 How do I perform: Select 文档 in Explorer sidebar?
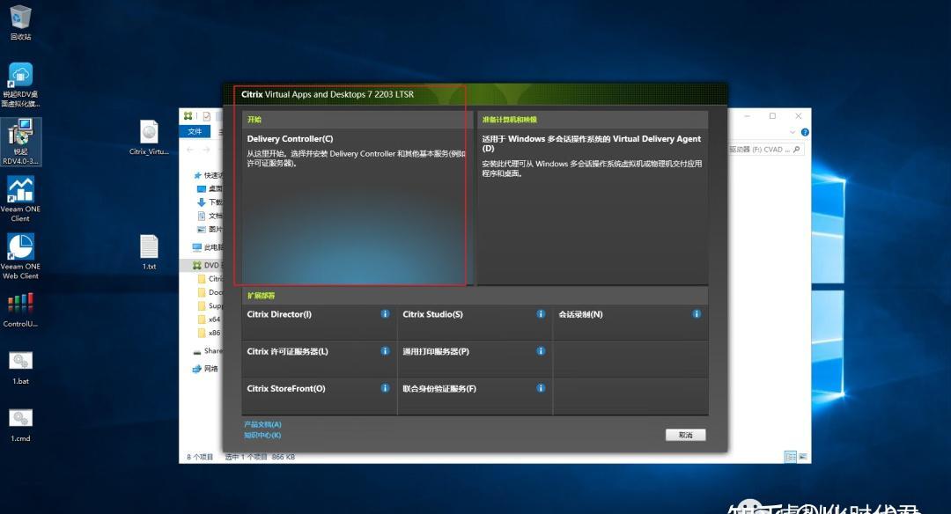(210, 216)
